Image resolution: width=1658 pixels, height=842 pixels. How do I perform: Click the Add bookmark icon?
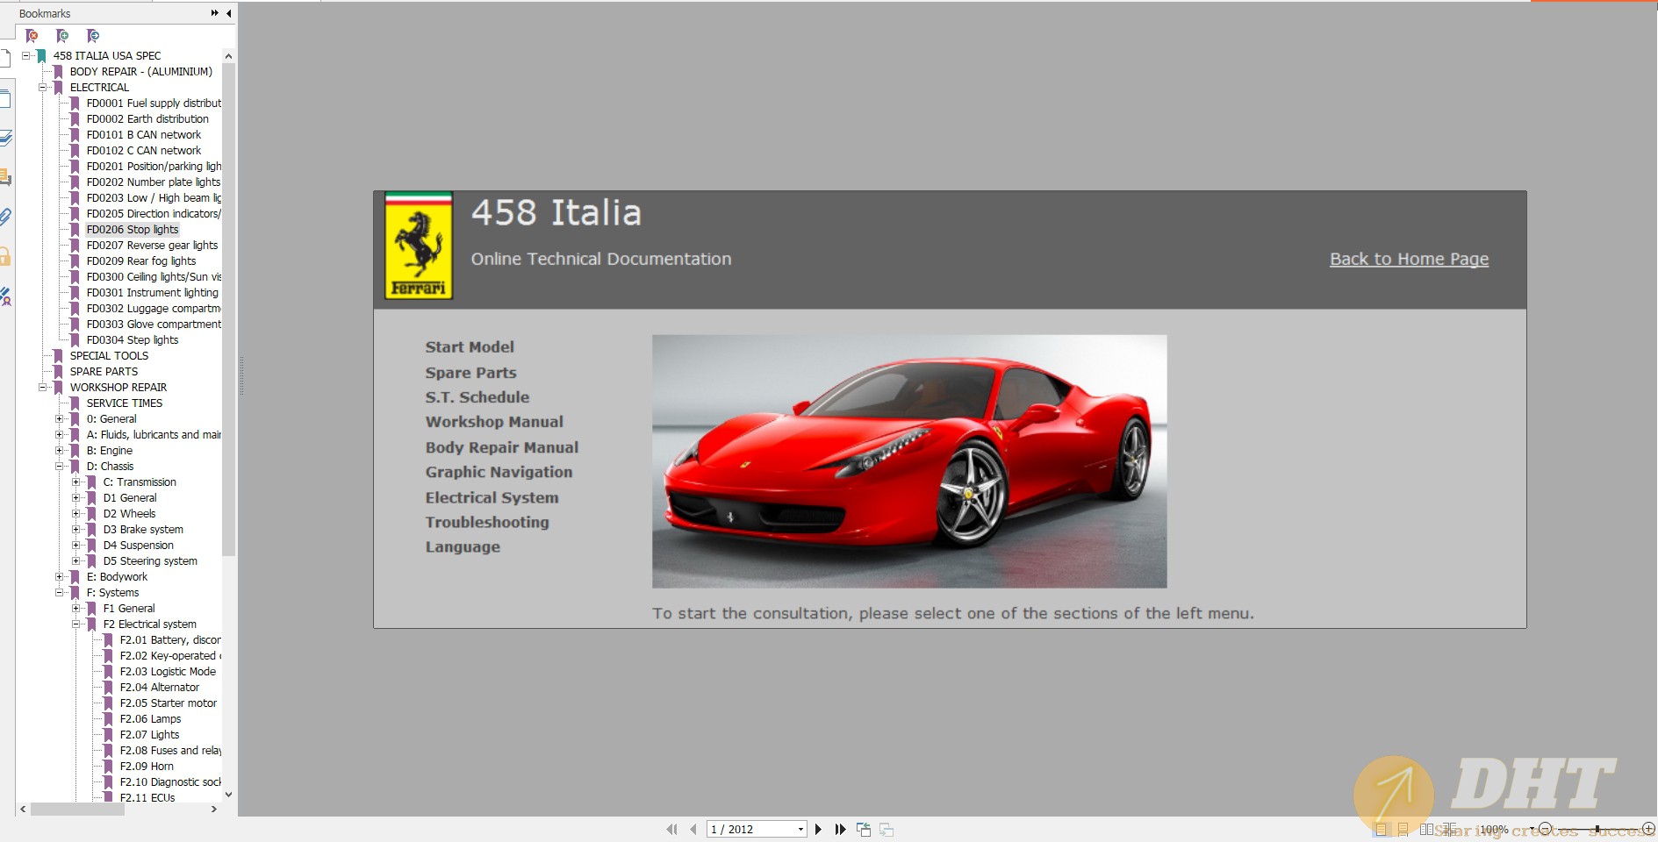pyautogui.click(x=62, y=36)
